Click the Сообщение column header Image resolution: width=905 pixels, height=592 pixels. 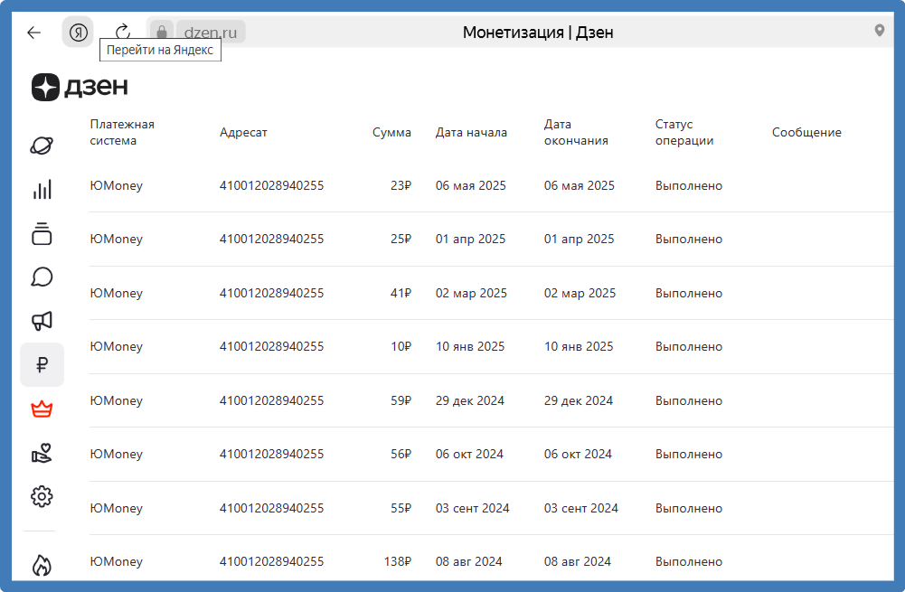pos(806,132)
